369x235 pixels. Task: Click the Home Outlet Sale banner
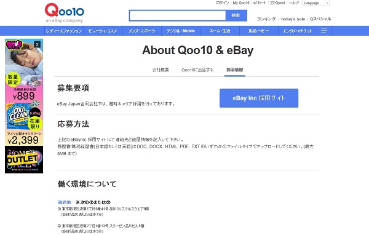click(x=24, y=159)
